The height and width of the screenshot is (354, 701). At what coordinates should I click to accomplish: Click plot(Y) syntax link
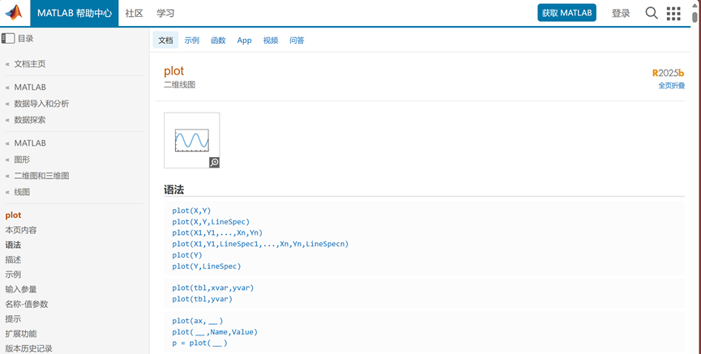187,255
